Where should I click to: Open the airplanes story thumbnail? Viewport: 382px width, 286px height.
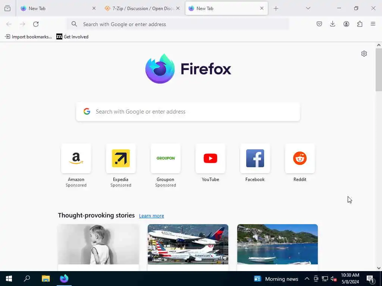pos(188,244)
